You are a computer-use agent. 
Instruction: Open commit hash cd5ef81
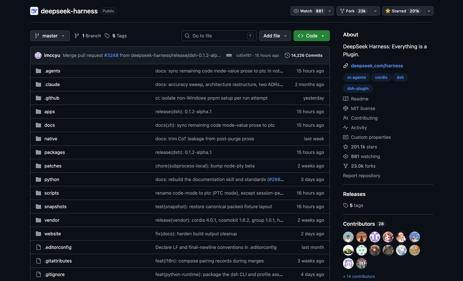tap(244, 55)
